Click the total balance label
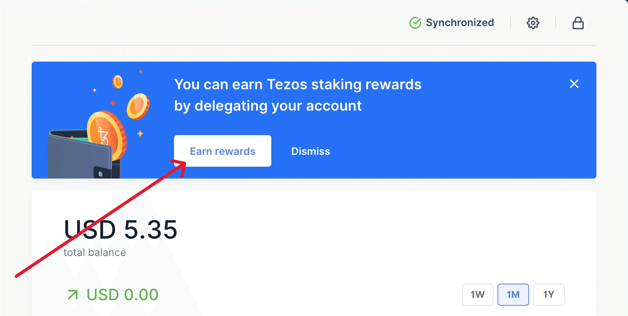This screenshot has width=628, height=316. [x=95, y=252]
